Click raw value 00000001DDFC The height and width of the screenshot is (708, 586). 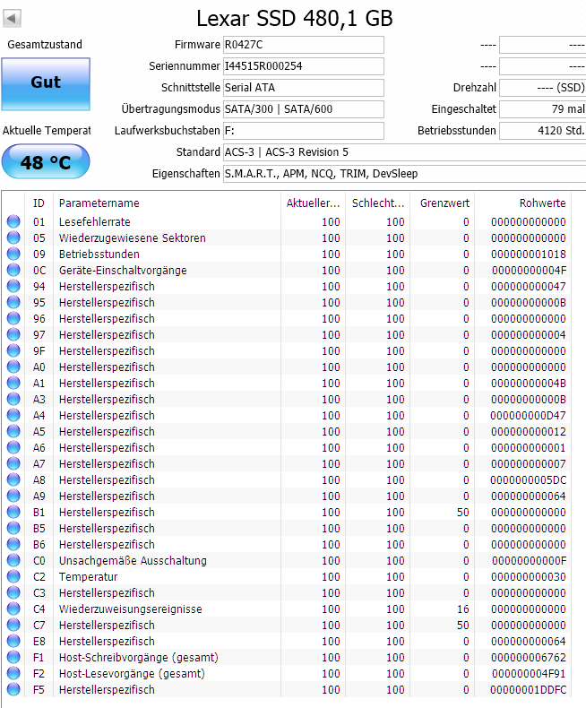pyautogui.click(x=529, y=690)
